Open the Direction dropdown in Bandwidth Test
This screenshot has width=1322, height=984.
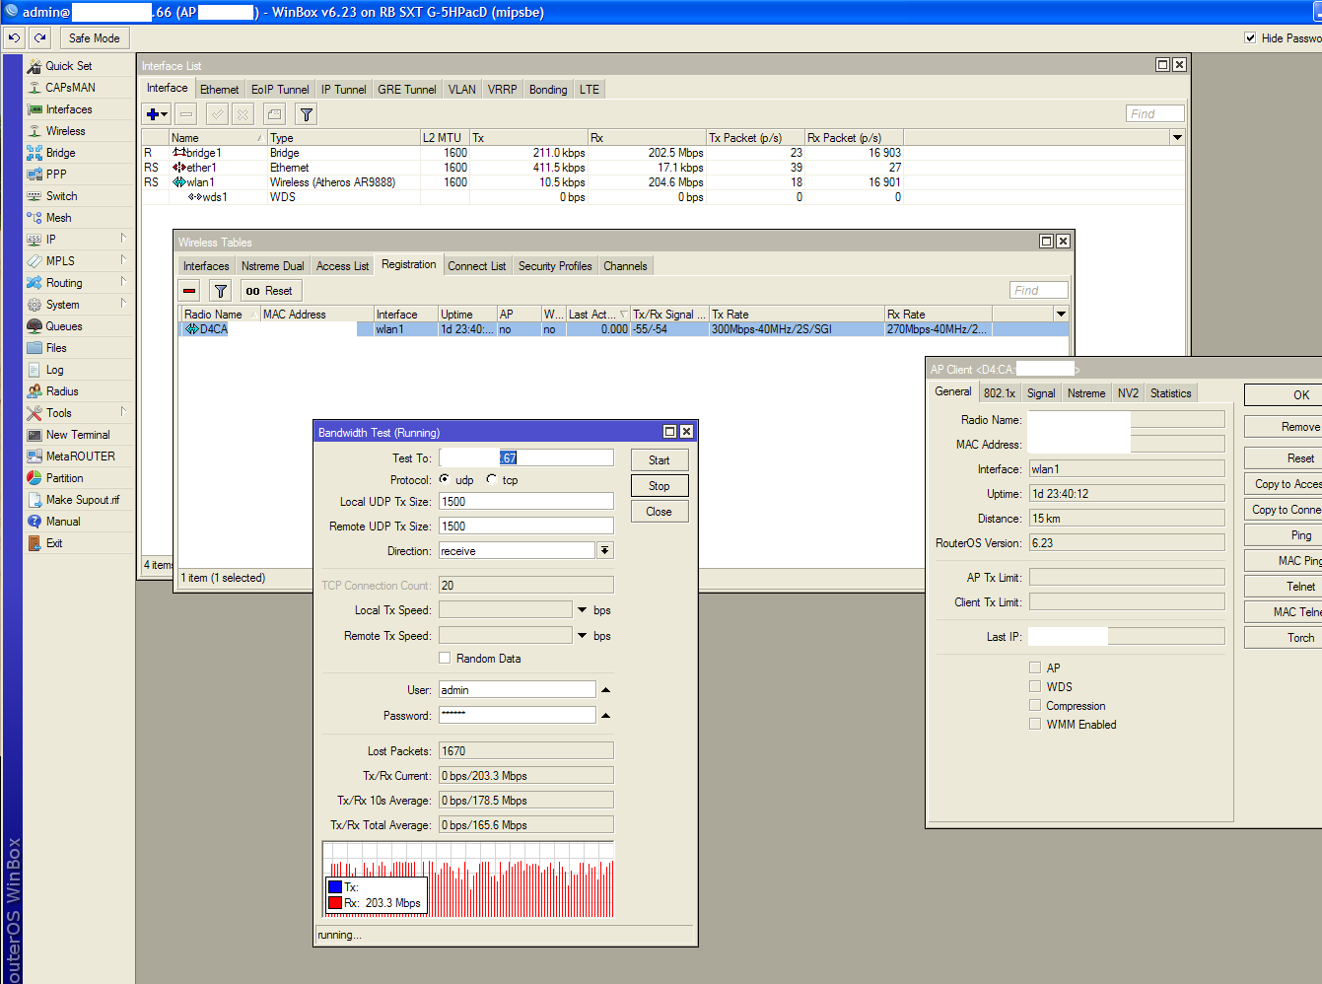605,550
